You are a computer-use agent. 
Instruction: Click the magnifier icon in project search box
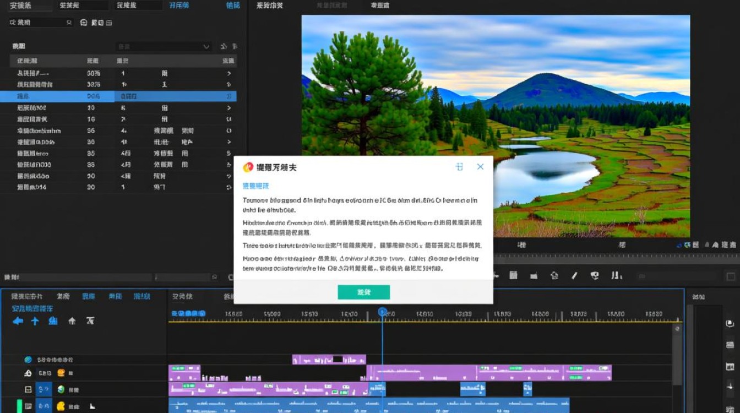point(69,23)
